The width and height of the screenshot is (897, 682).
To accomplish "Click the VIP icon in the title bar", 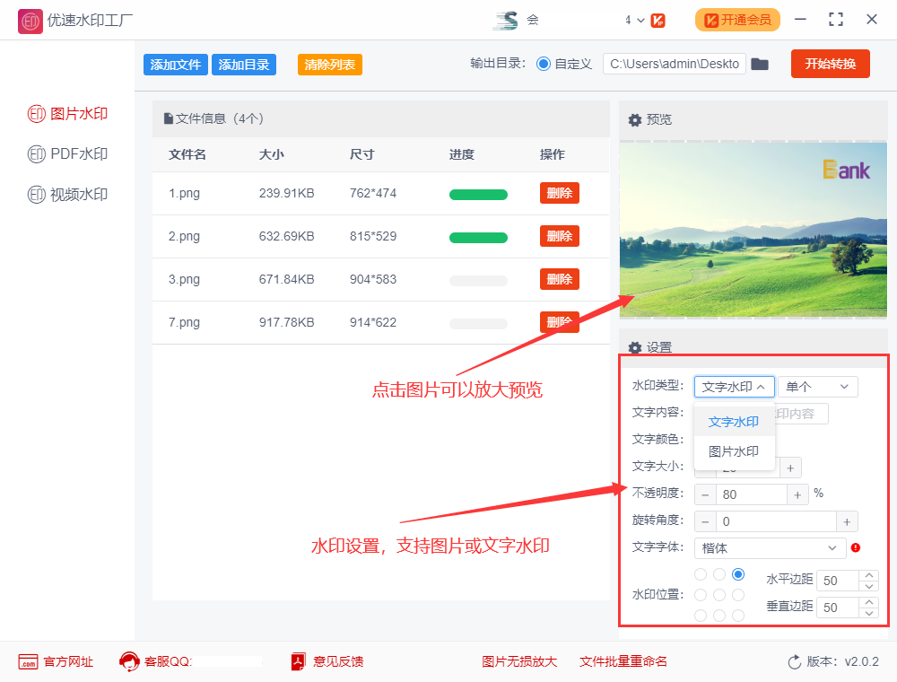I will pyautogui.click(x=658, y=19).
